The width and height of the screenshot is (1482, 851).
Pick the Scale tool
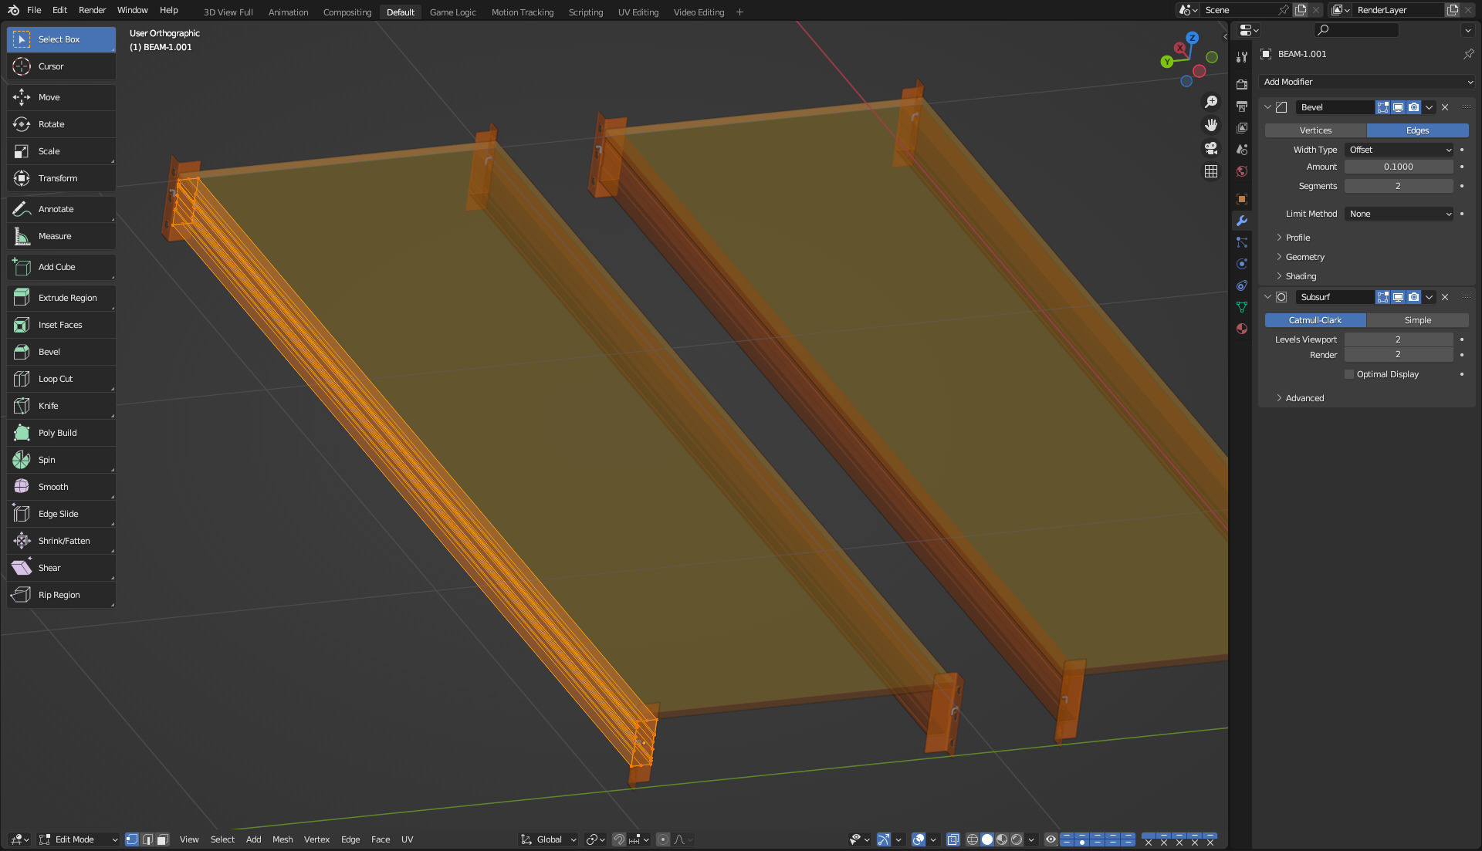(61, 151)
